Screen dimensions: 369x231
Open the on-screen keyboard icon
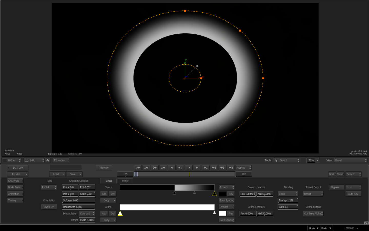pos(366,223)
